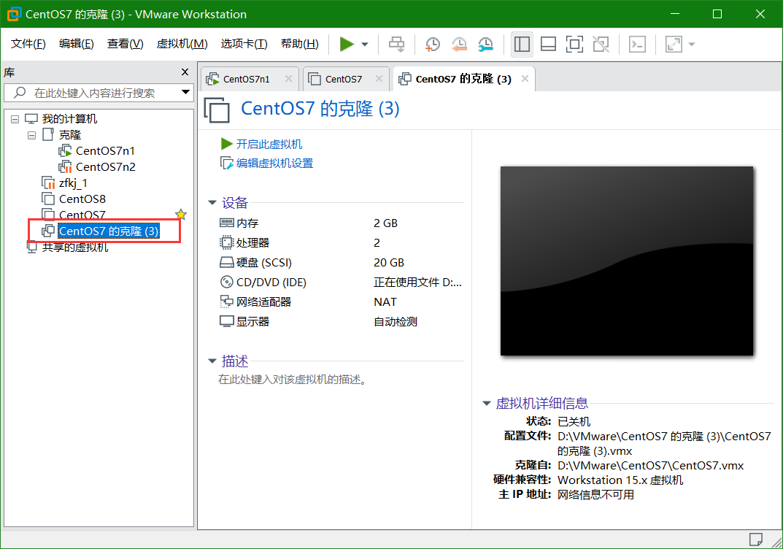This screenshot has height=549, width=783.
Task: Click the send Ctrl+Alt+Del toolbar icon
Action: (397, 44)
